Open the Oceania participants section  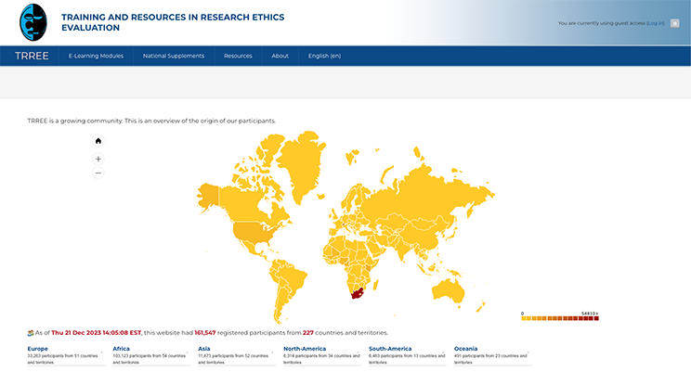465,348
